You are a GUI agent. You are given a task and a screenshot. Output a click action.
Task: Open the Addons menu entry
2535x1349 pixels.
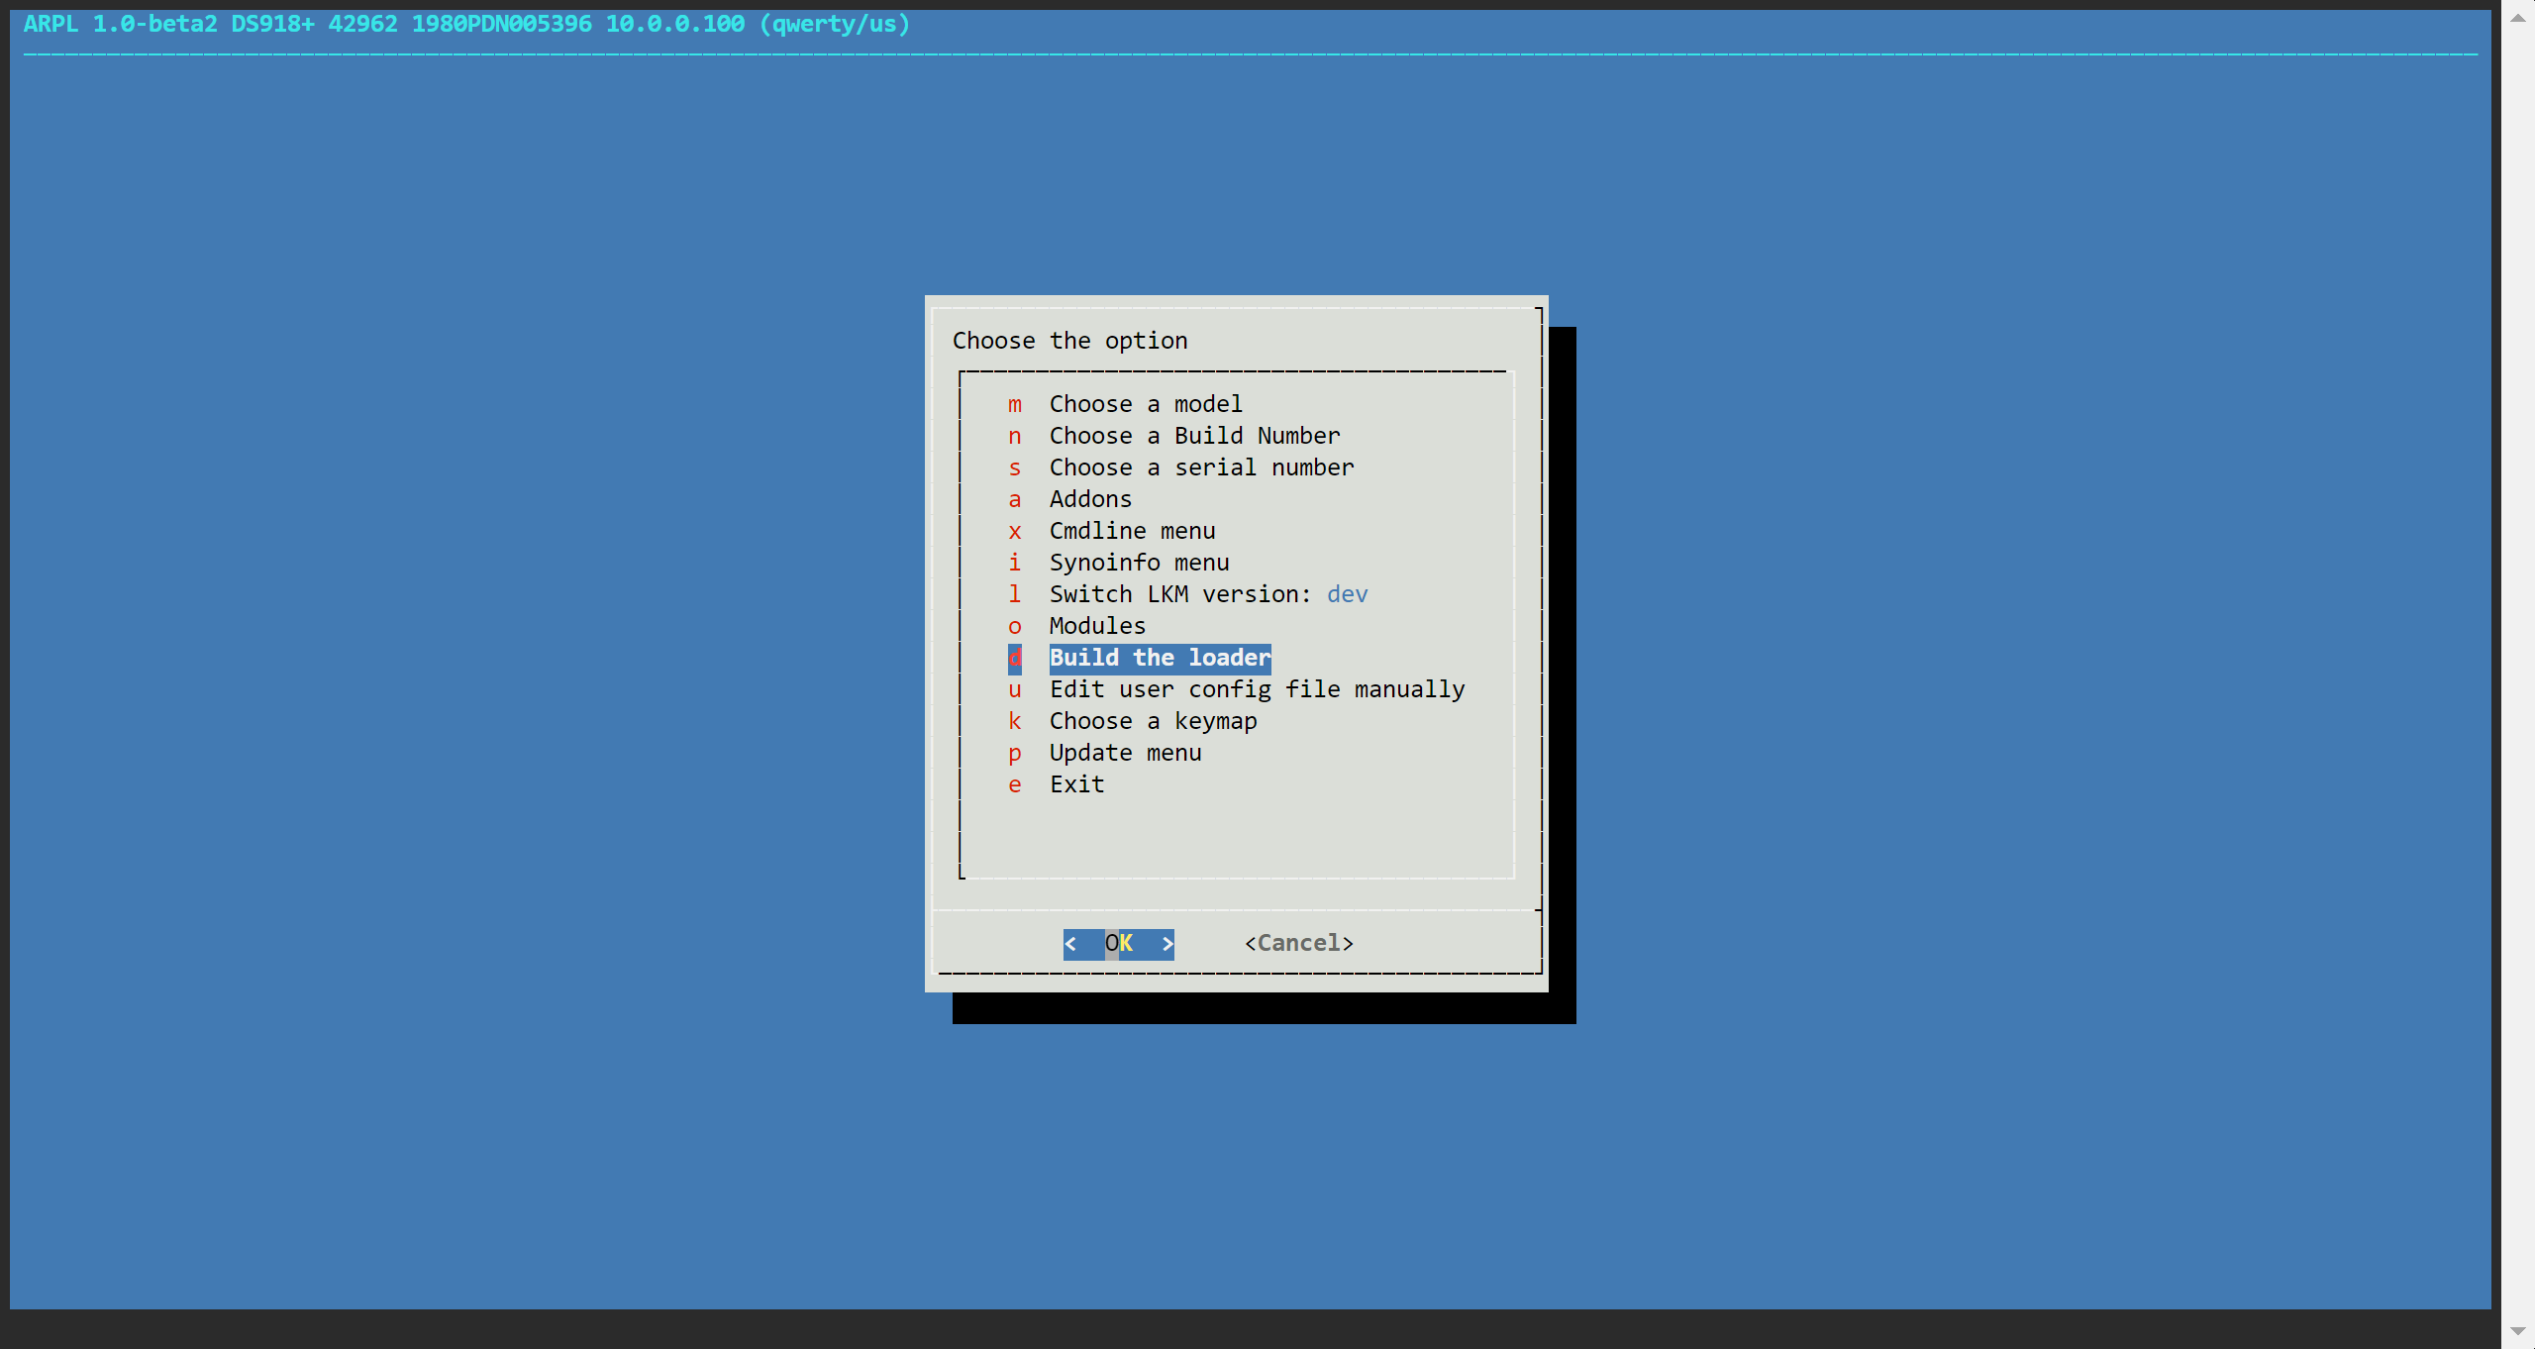pyautogui.click(x=1090, y=499)
